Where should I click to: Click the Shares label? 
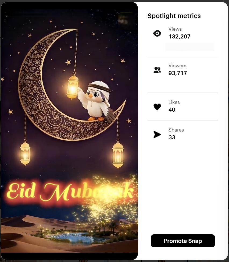point(176,130)
